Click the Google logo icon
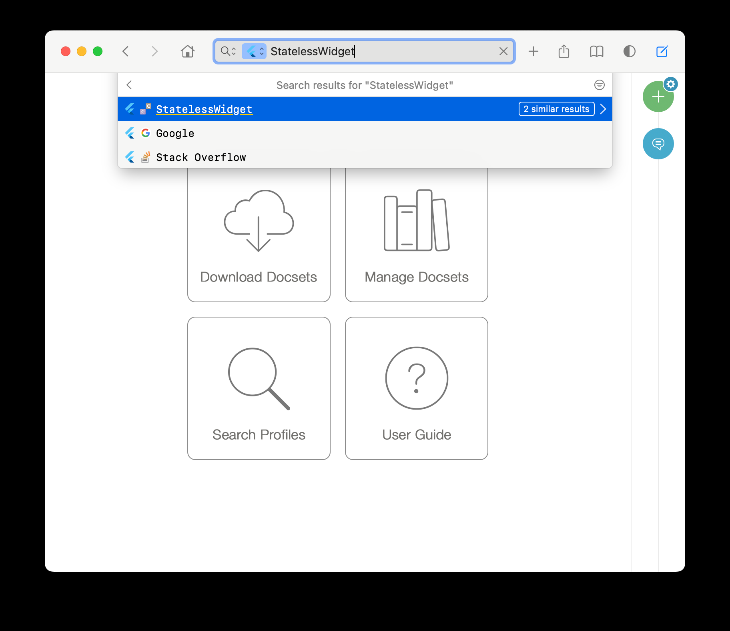This screenshot has height=631, width=730. coord(146,133)
